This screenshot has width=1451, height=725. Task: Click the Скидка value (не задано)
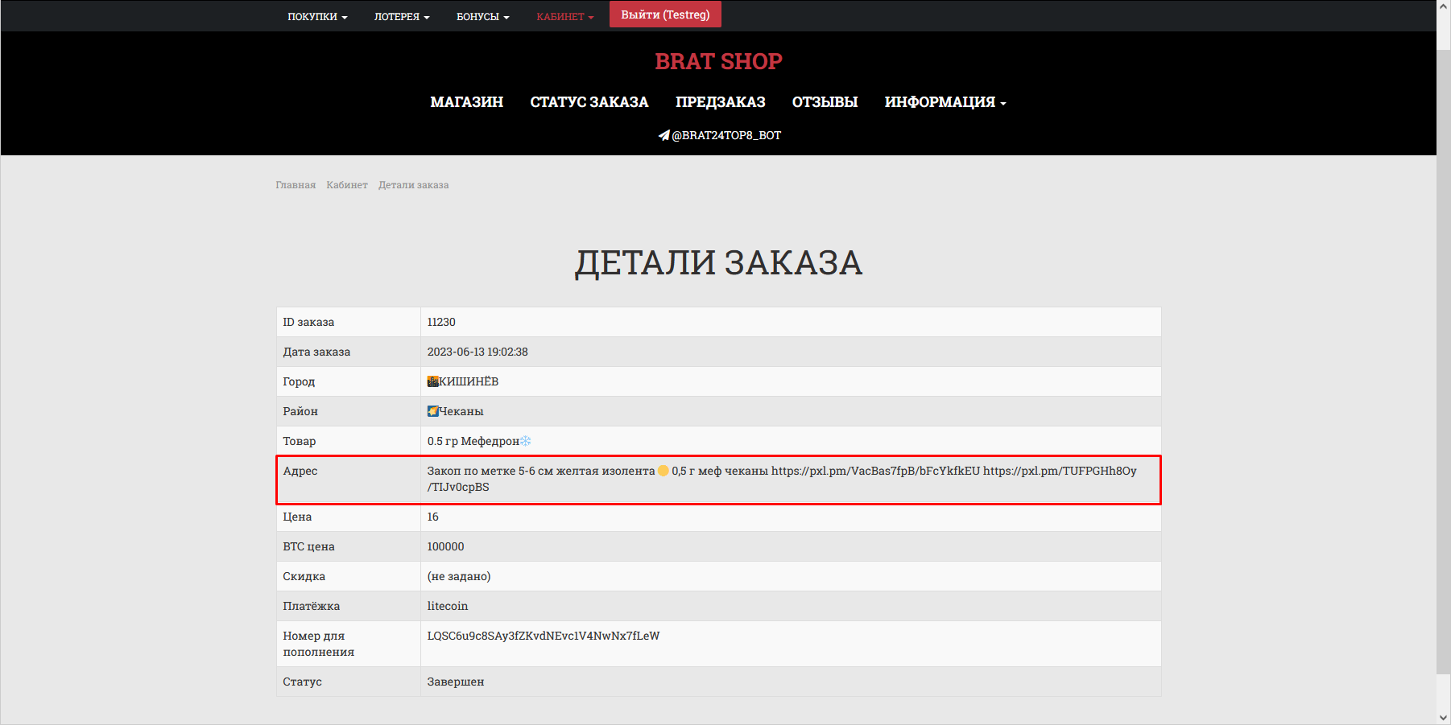pos(459,576)
